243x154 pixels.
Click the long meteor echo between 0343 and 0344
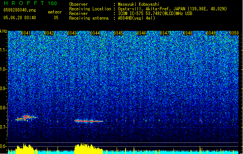tap(88, 121)
